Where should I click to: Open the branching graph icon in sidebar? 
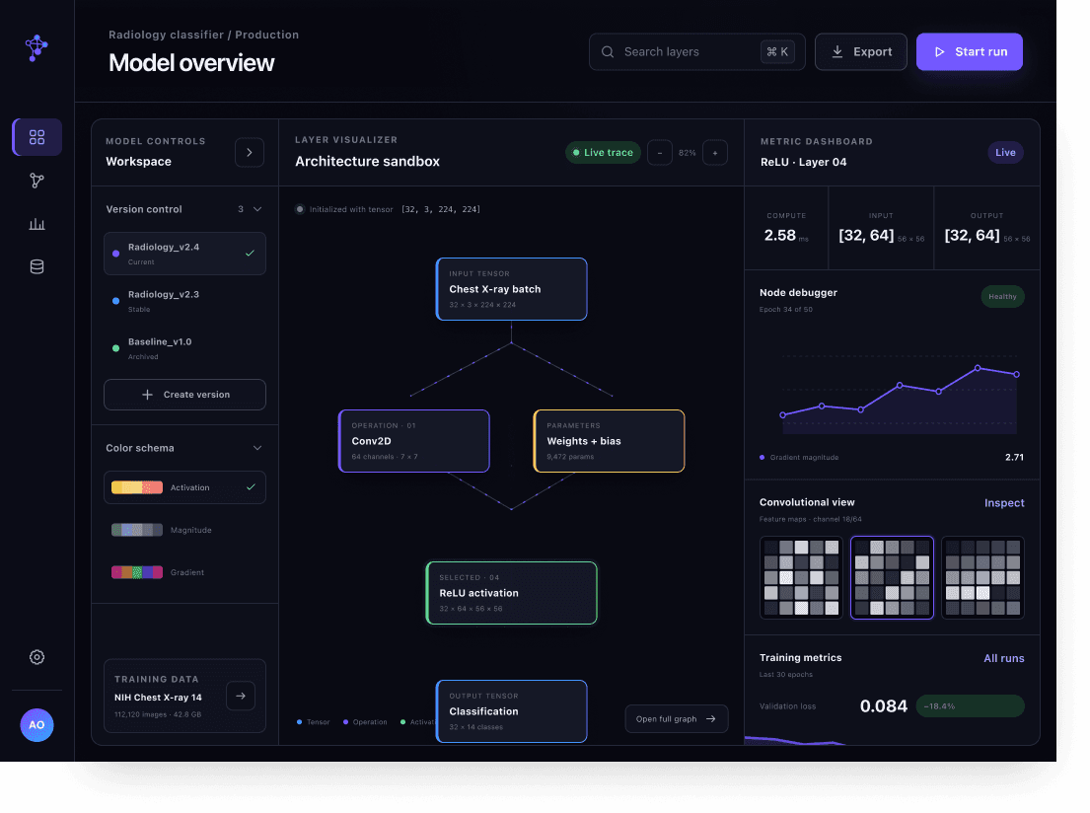pyautogui.click(x=36, y=181)
